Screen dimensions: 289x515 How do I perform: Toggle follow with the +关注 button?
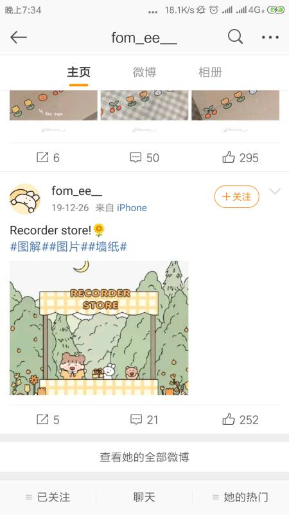pyautogui.click(x=236, y=197)
